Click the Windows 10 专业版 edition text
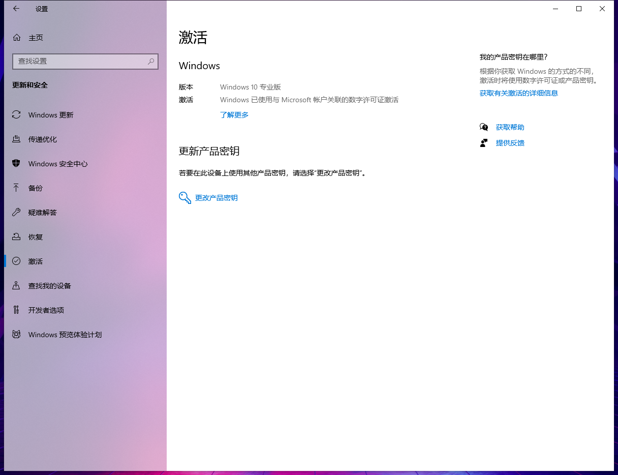Screen dimensions: 618x475 click(x=251, y=87)
